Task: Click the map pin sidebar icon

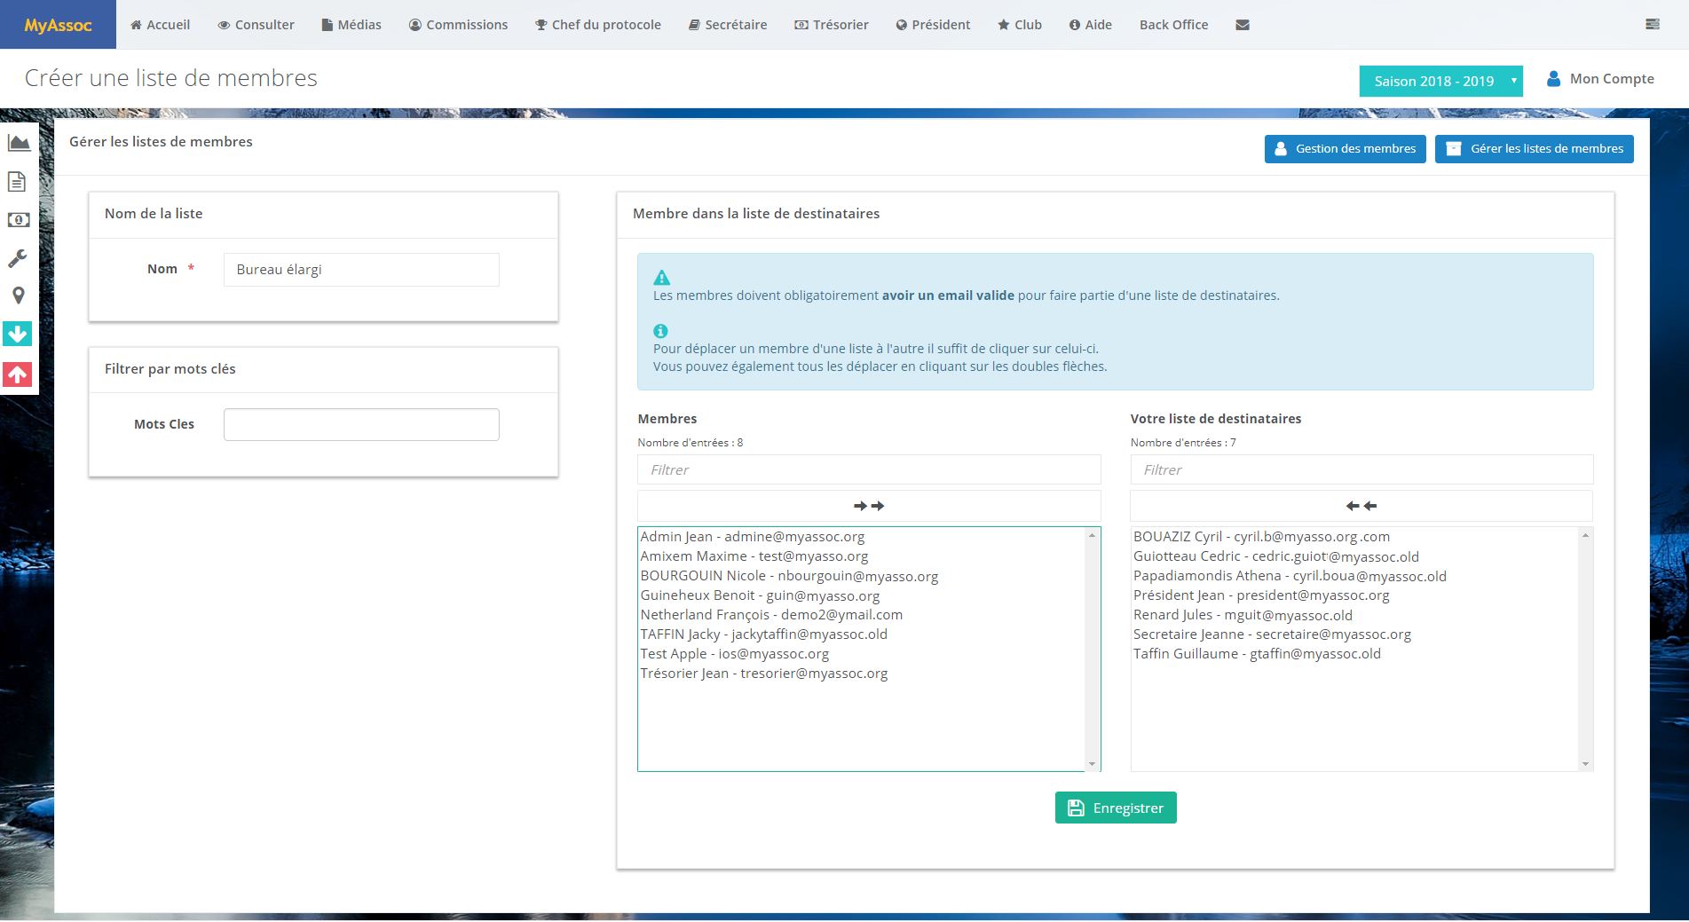Action: (18, 296)
